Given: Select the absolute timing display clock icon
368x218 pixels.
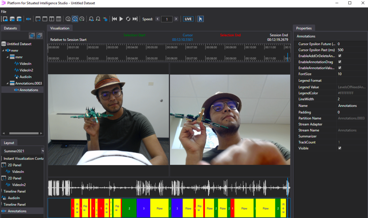Looking at the screenshot, I should tap(68, 19).
